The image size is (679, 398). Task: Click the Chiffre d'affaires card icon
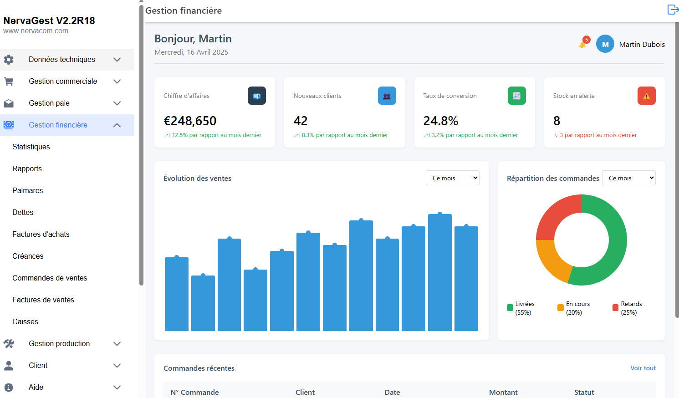[256, 96]
